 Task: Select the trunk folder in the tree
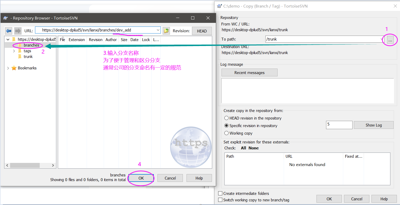(x=28, y=57)
